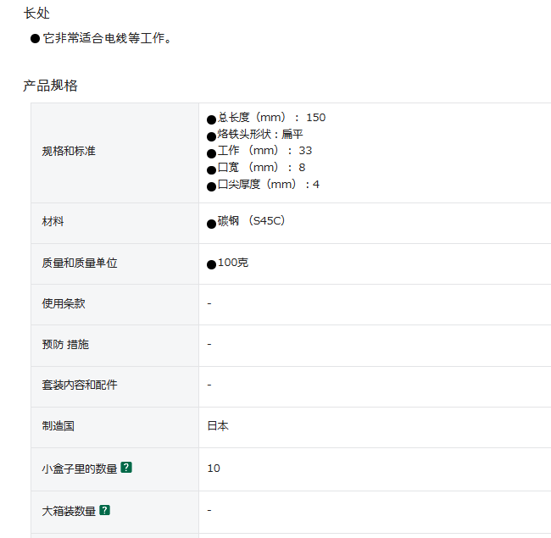Click the 预防 措施 row label
Viewport: 551px width, 538px height.
click(x=65, y=344)
